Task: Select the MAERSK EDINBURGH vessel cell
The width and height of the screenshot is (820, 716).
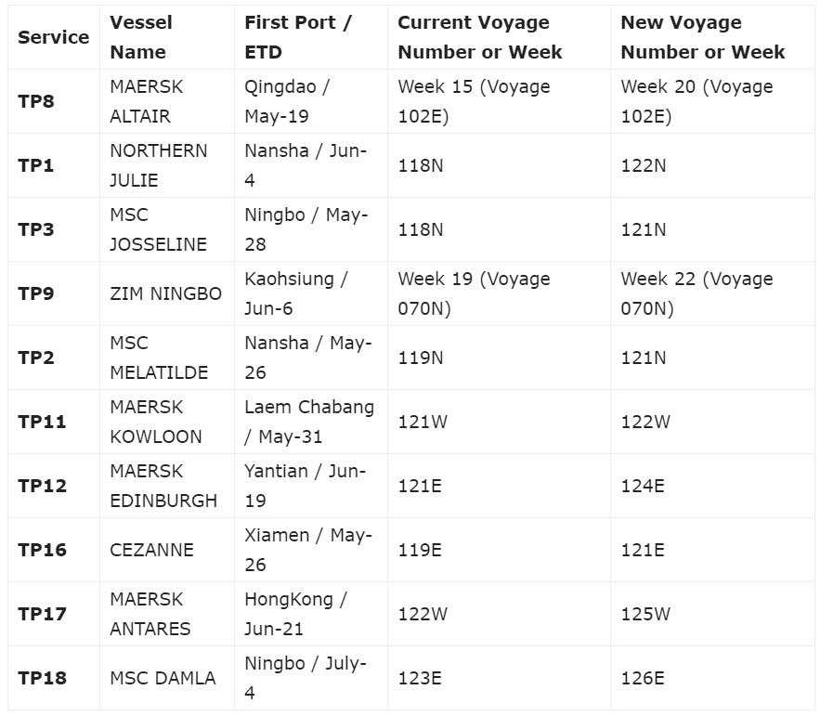Action: pos(163,486)
